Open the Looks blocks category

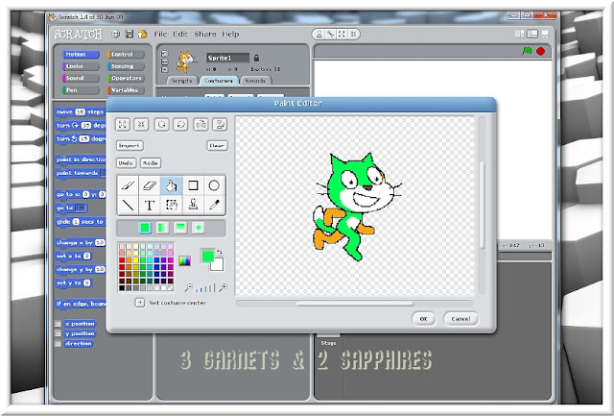(81, 66)
